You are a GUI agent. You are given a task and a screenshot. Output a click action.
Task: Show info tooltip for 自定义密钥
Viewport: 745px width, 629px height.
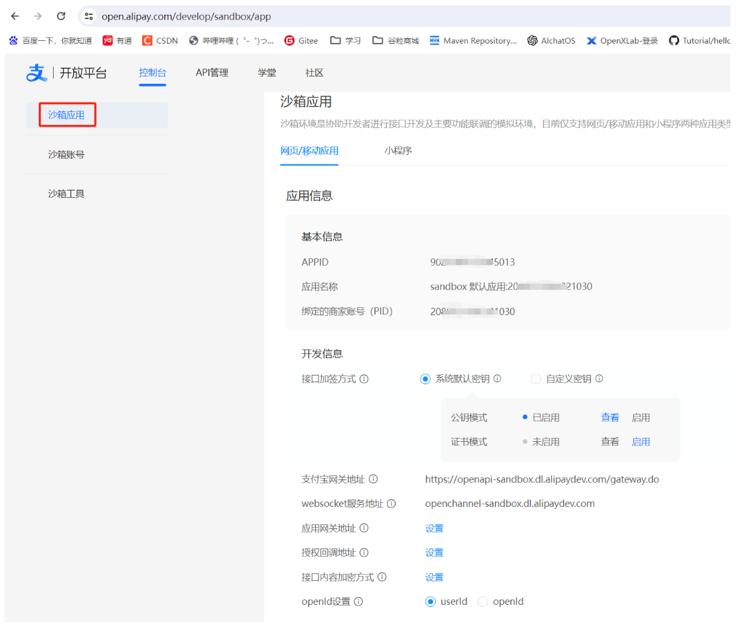point(599,379)
